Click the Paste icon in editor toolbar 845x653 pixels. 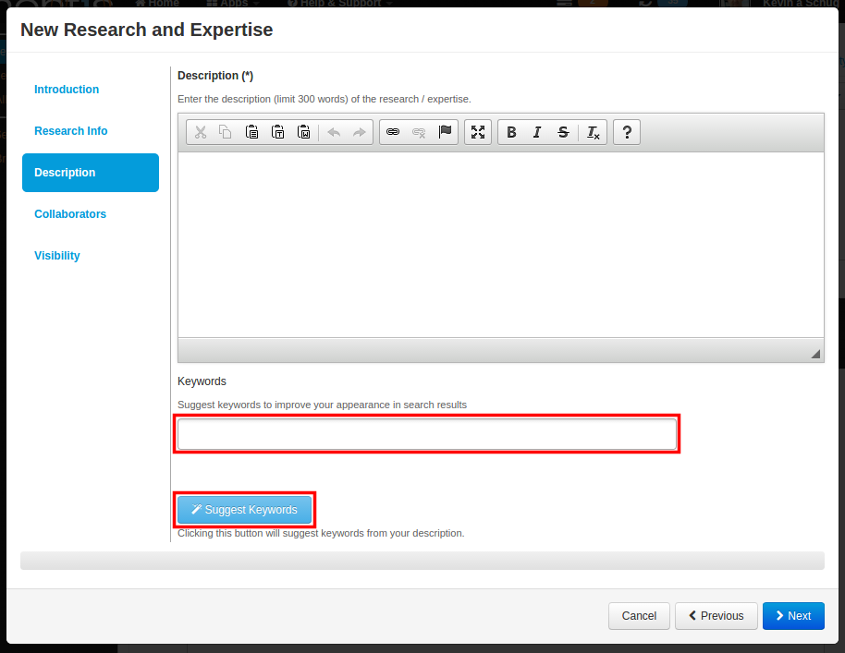[x=251, y=132]
